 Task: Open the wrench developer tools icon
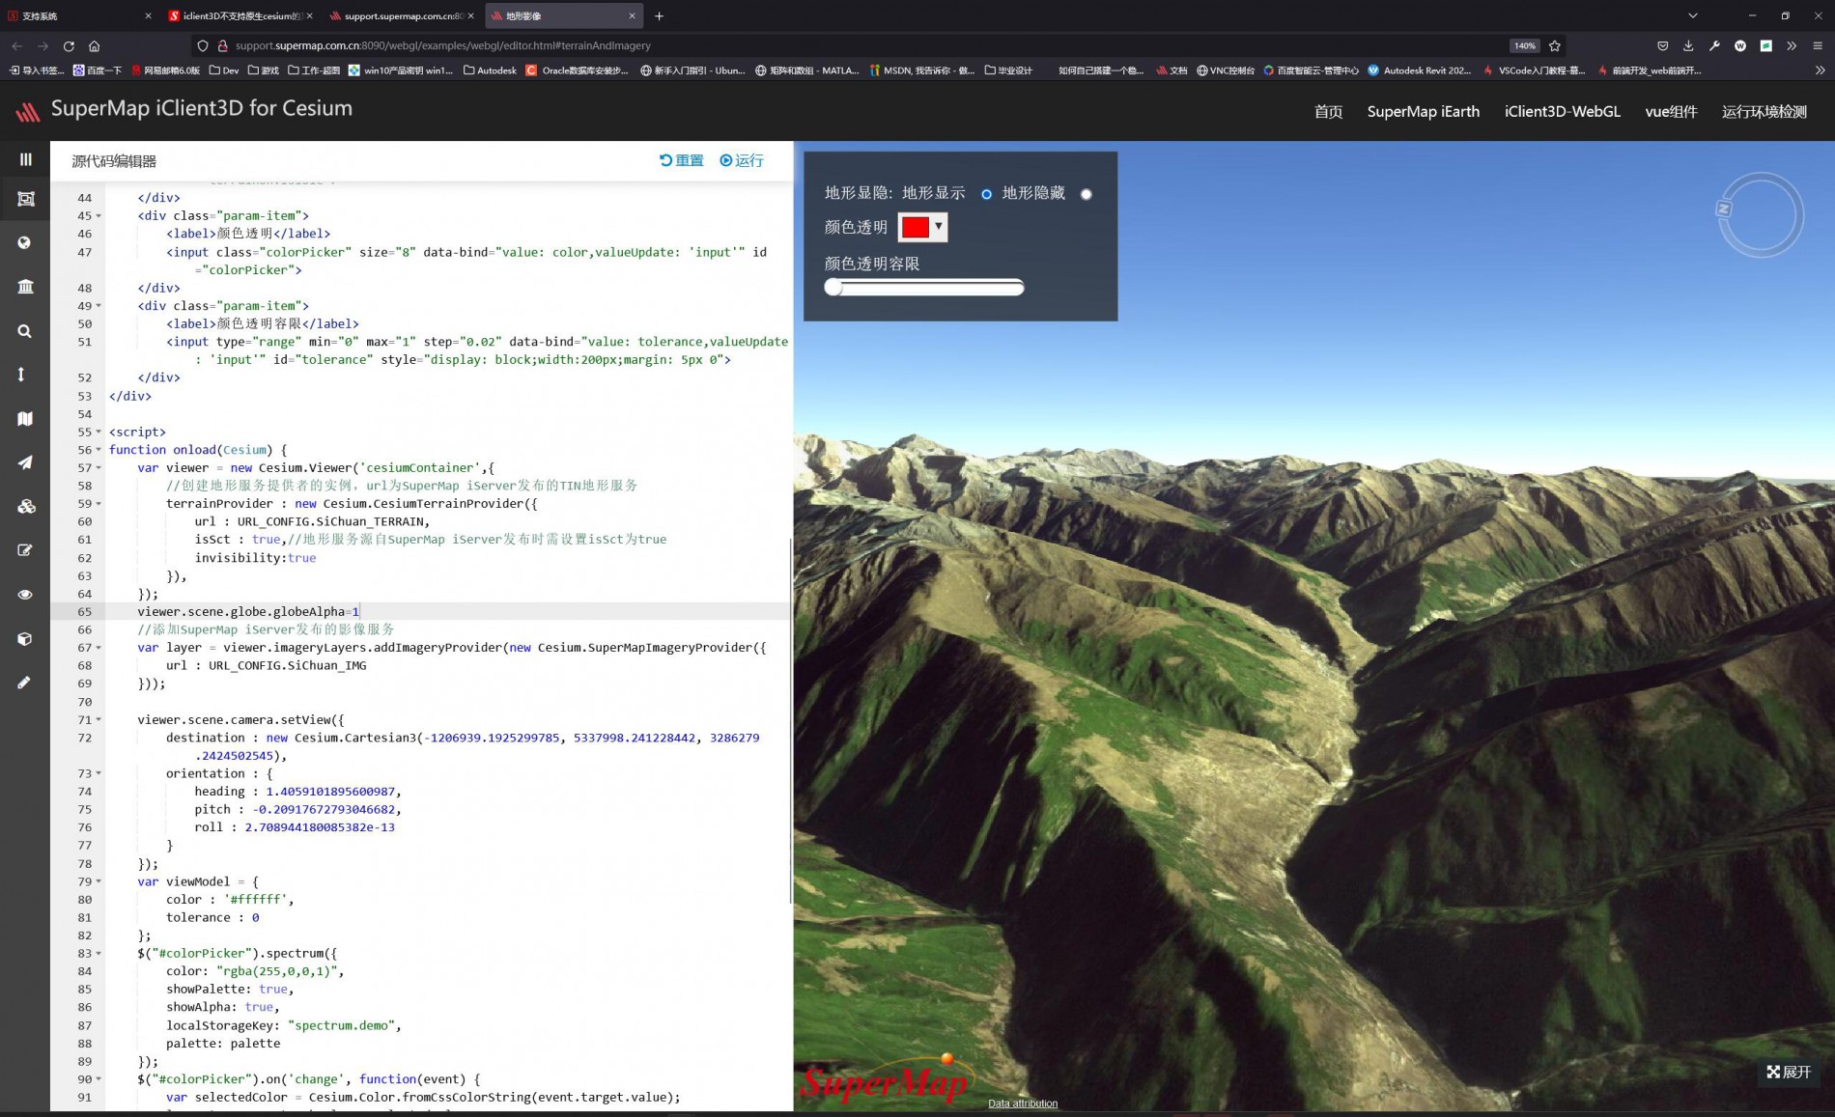(x=1714, y=45)
